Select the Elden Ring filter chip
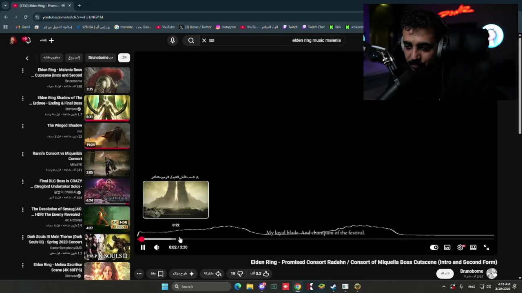The image size is (522, 293). pyautogui.click(x=74, y=57)
